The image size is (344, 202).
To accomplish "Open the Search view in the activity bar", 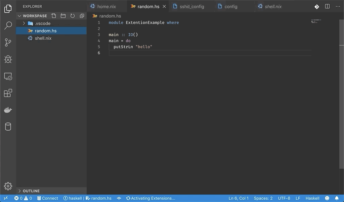I will (x=8, y=26).
